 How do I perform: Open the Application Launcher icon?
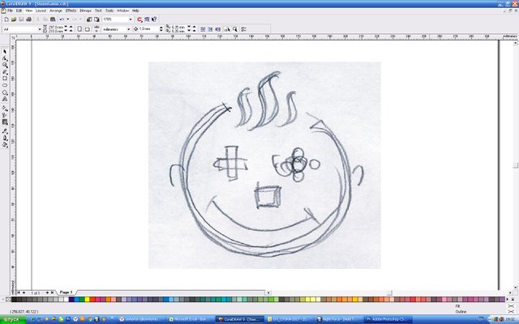coord(139,19)
